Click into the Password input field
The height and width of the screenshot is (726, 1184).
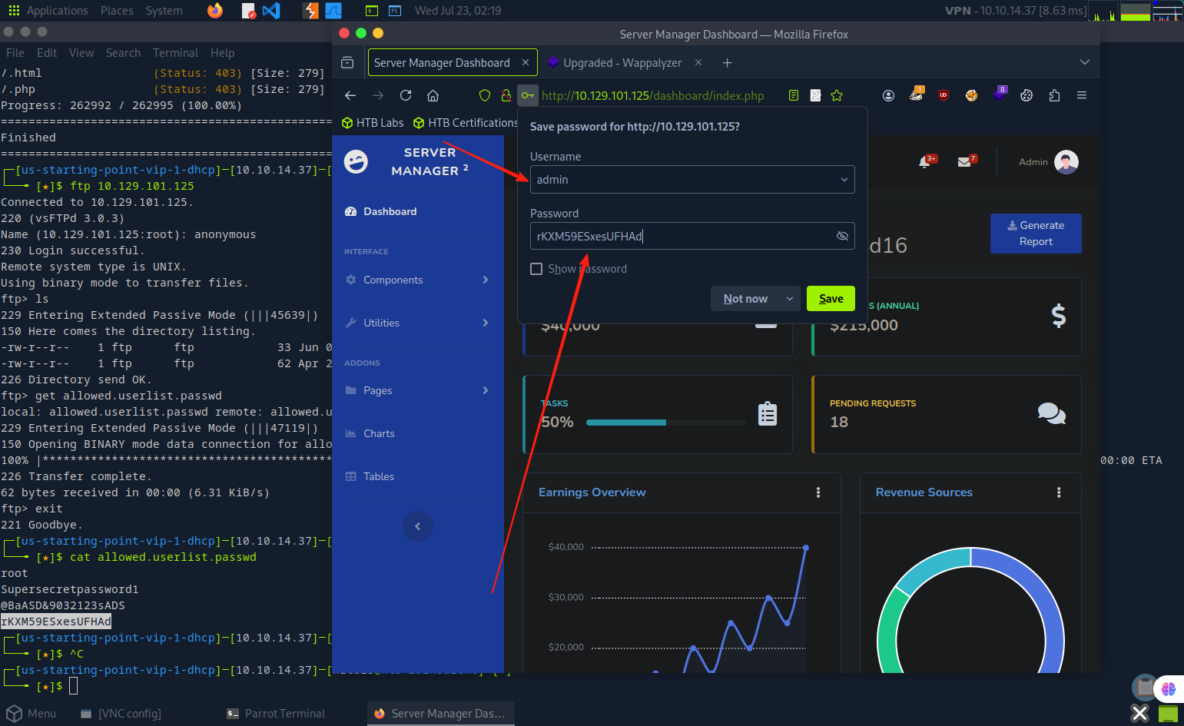(680, 236)
